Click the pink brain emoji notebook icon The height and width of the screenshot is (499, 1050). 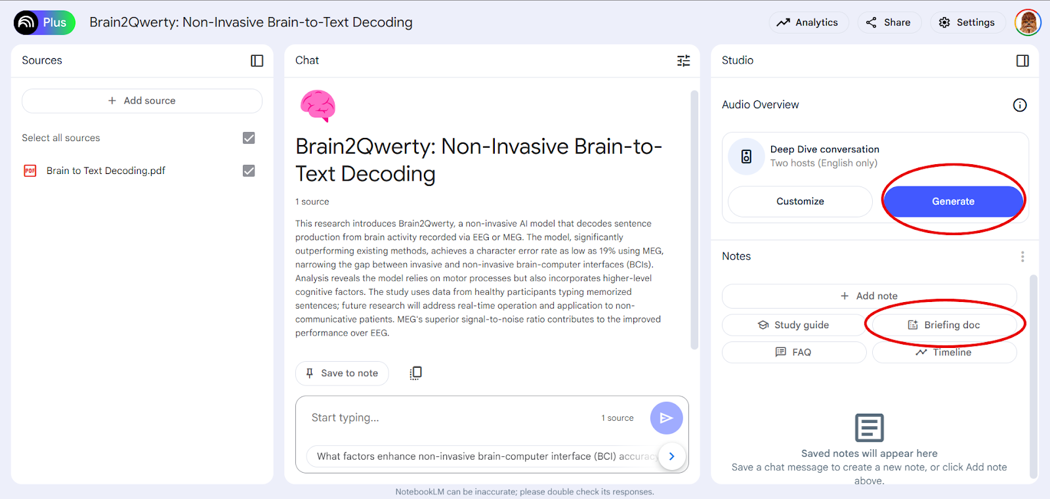318,106
